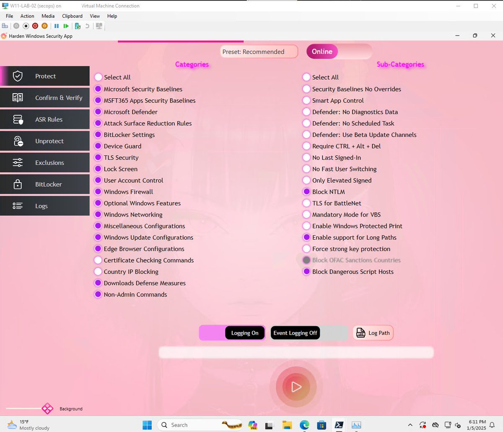503x432 pixels.
Task: Reset the VM using the green arrow icon
Action: point(66,26)
